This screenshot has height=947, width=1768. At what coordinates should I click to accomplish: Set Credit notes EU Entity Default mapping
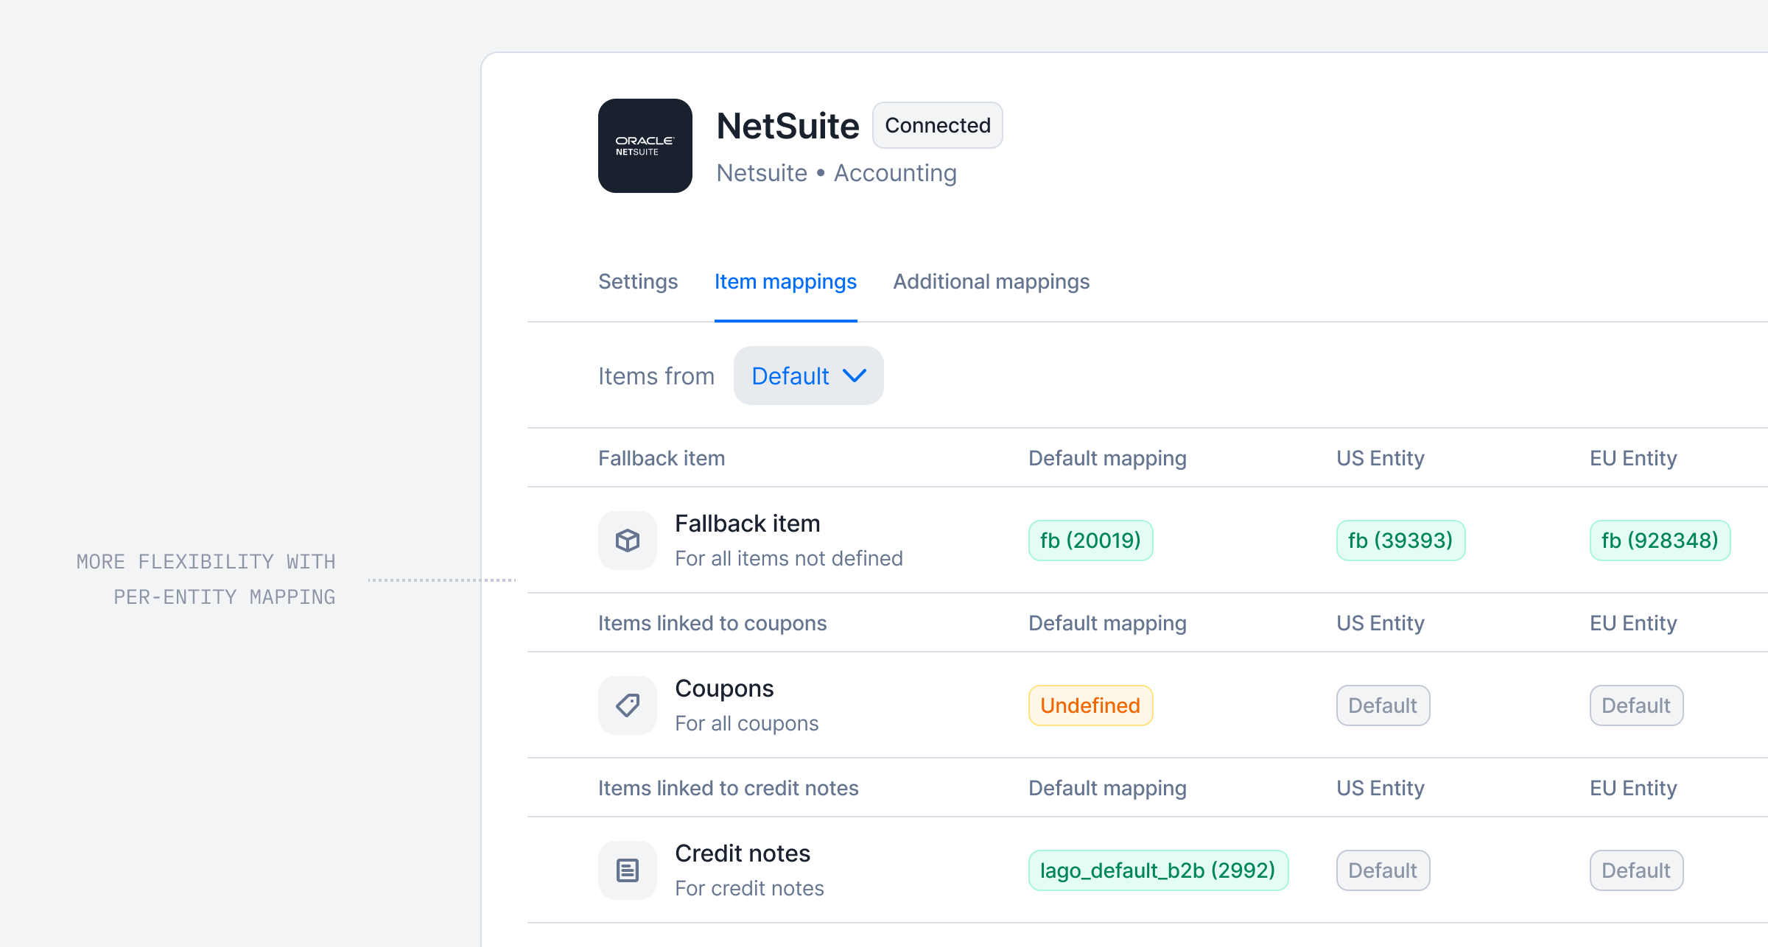pos(1636,870)
